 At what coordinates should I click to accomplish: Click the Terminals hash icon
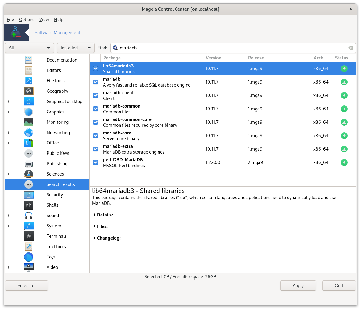tap(29, 236)
